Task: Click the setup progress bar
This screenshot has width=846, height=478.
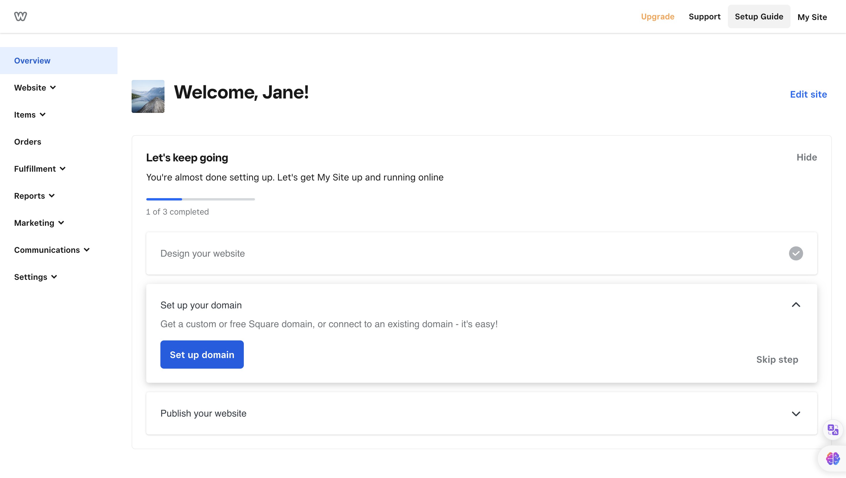Action: coord(200,199)
